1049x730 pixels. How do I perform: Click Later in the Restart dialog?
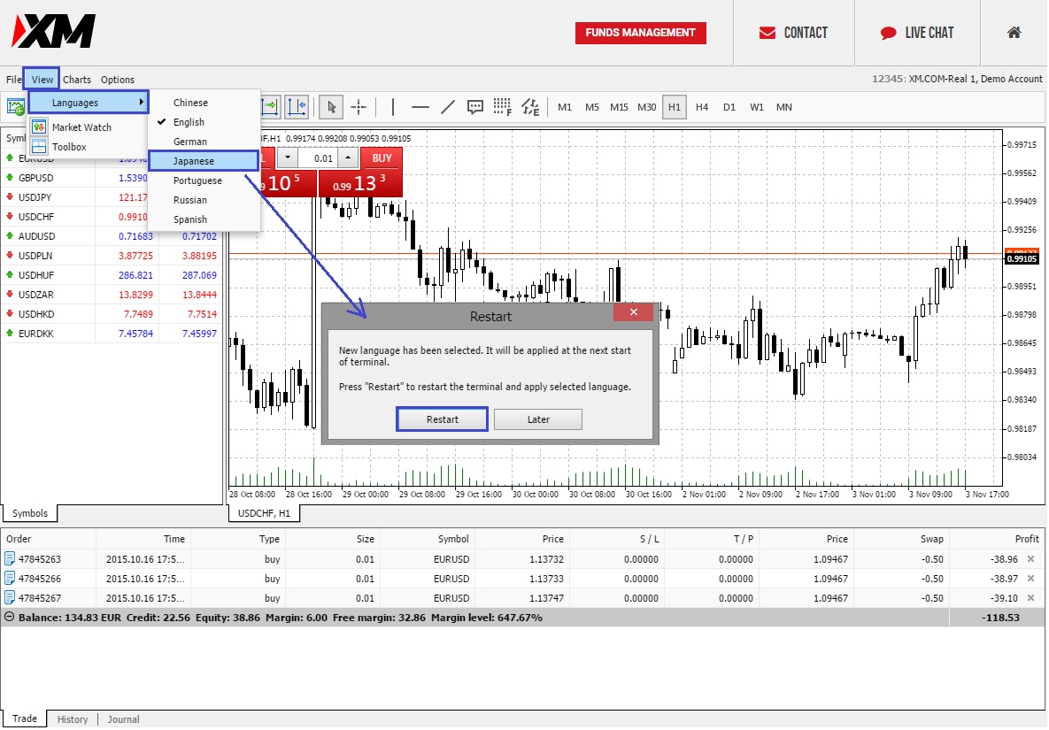click(x=538, y=419)
